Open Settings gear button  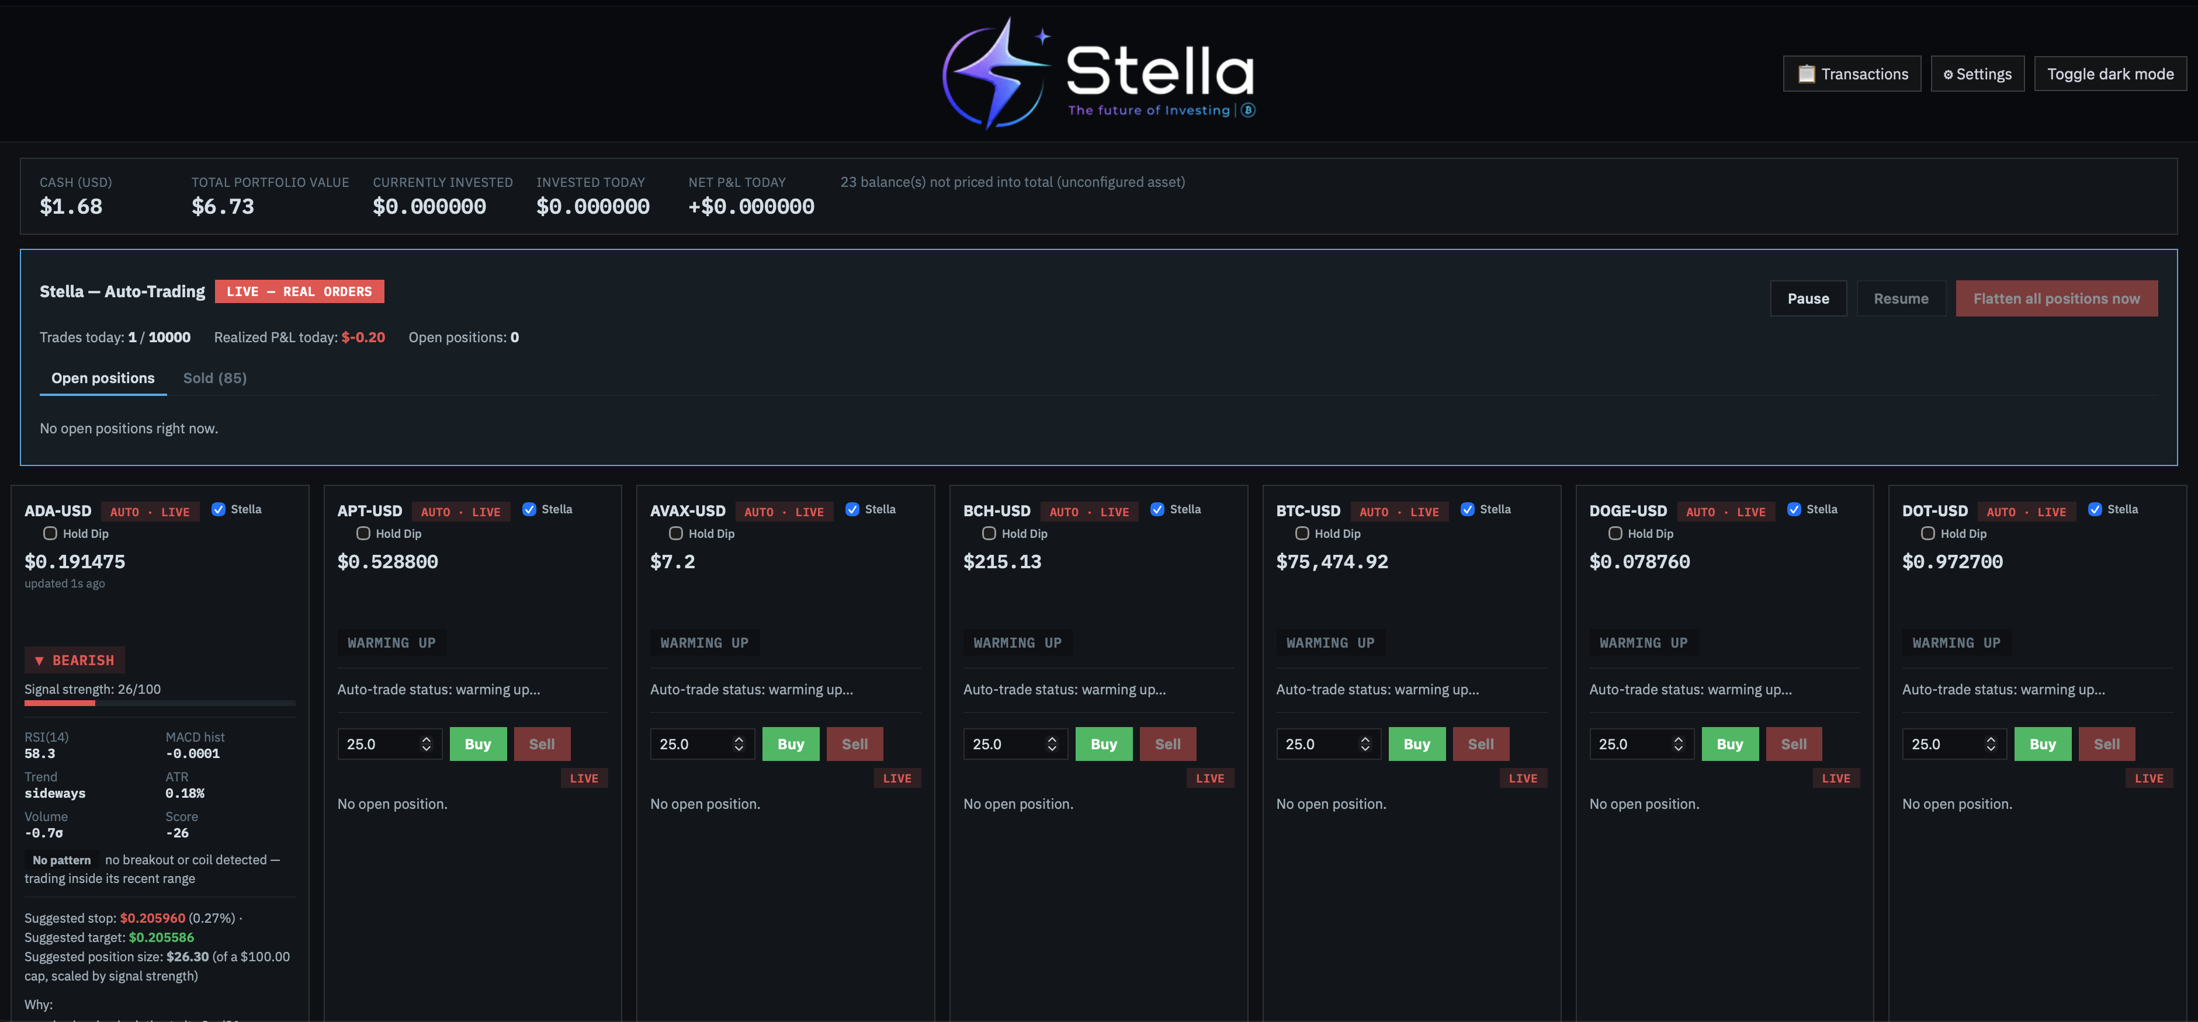[1977, 74]
